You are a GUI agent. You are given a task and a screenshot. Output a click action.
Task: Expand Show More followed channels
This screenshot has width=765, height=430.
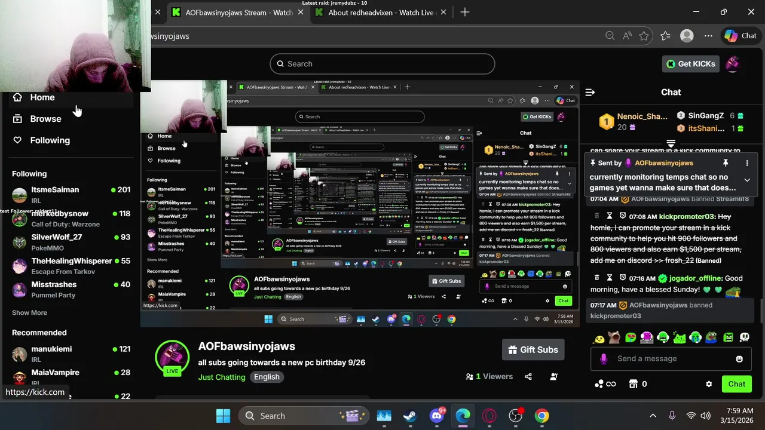(x=29, y=313)
